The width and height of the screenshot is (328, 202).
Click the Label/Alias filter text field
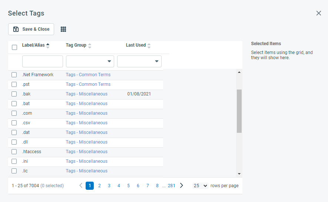(x=43, y=61)
